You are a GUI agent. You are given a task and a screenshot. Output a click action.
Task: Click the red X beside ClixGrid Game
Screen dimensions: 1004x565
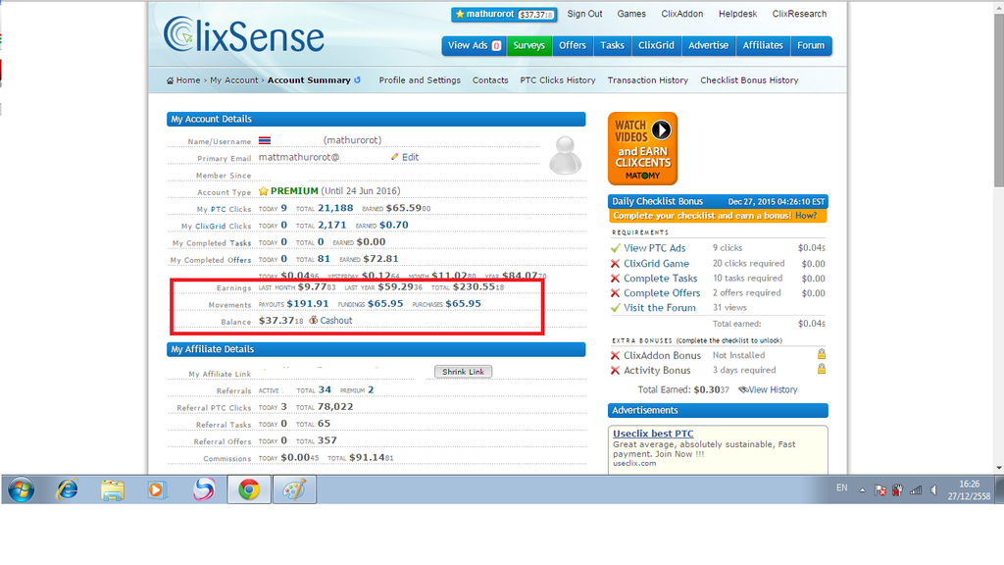(x=616, y=263)
